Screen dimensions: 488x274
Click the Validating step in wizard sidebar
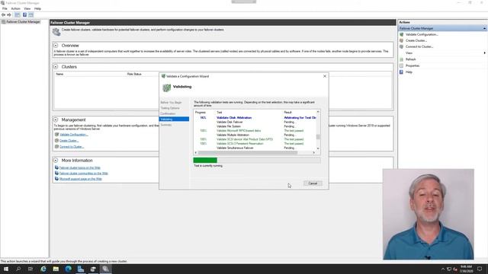coord(174,119)
